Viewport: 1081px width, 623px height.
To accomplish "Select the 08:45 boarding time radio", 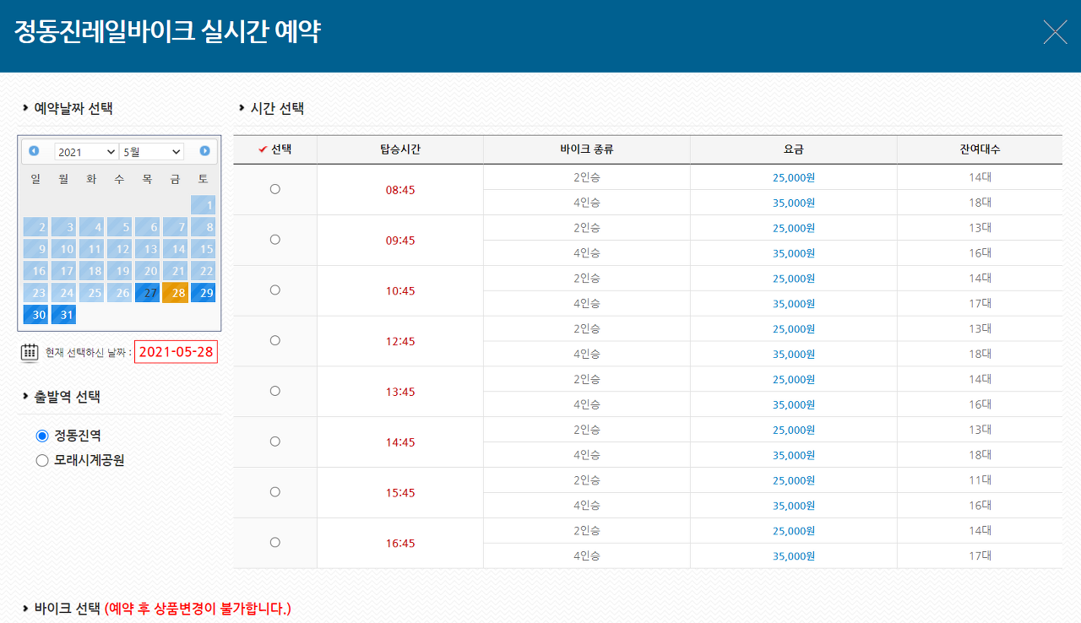I will coord(274,189).
